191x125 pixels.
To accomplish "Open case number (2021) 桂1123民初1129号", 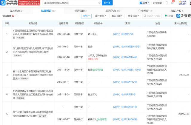I will (127, 70).
